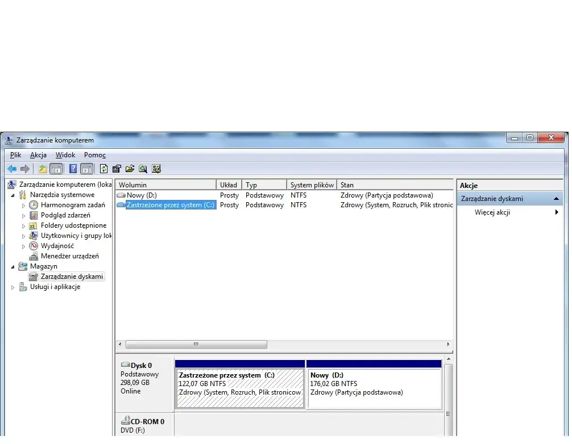
Task: Click the magnifier search toolbar icon
Action: [143, 169]
